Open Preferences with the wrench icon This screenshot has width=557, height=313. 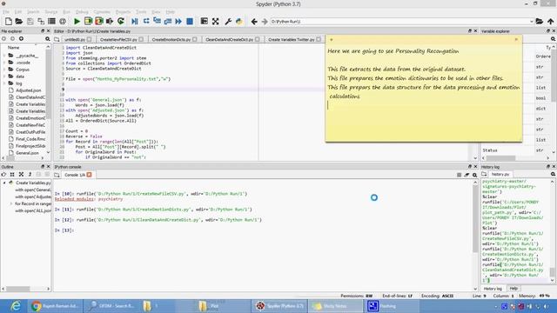[x=228, y=21]
